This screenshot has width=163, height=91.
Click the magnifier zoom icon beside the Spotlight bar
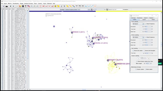click(x=92, y=9)
